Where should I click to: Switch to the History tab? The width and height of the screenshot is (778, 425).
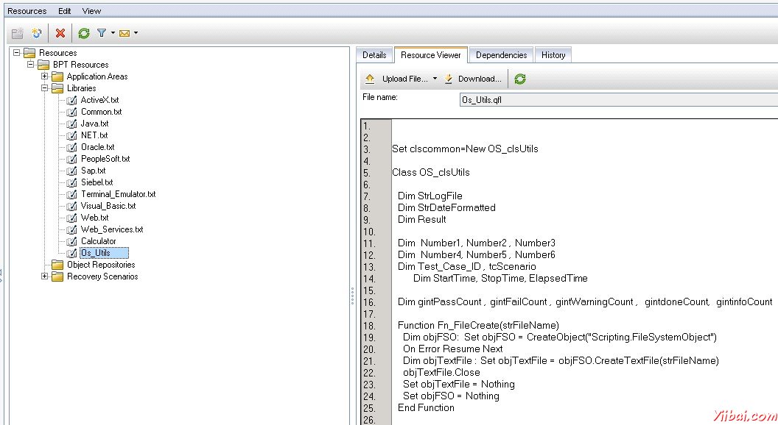[x=553, y=55]
